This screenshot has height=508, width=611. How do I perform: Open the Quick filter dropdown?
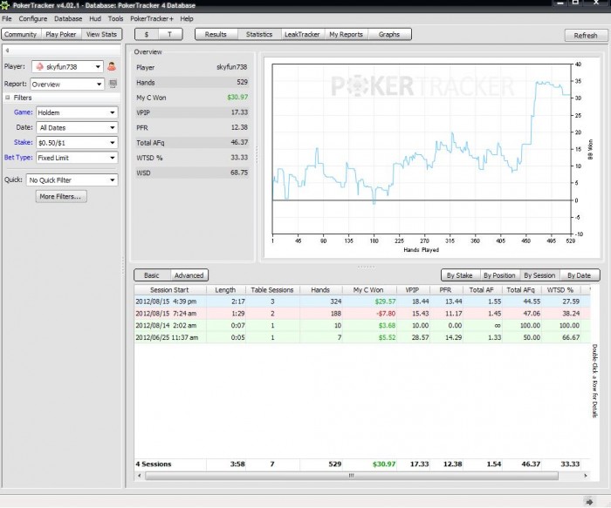coord(72,180)
